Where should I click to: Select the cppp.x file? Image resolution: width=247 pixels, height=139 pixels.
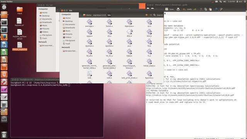[89, 33]
